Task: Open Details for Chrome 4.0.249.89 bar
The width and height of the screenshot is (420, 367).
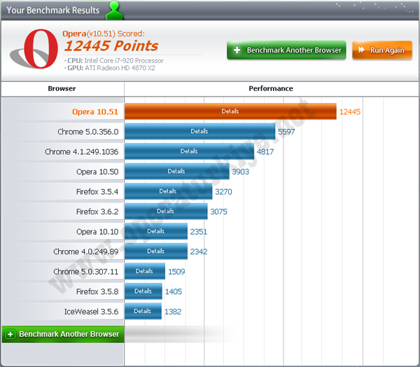Action: [155, 251]
